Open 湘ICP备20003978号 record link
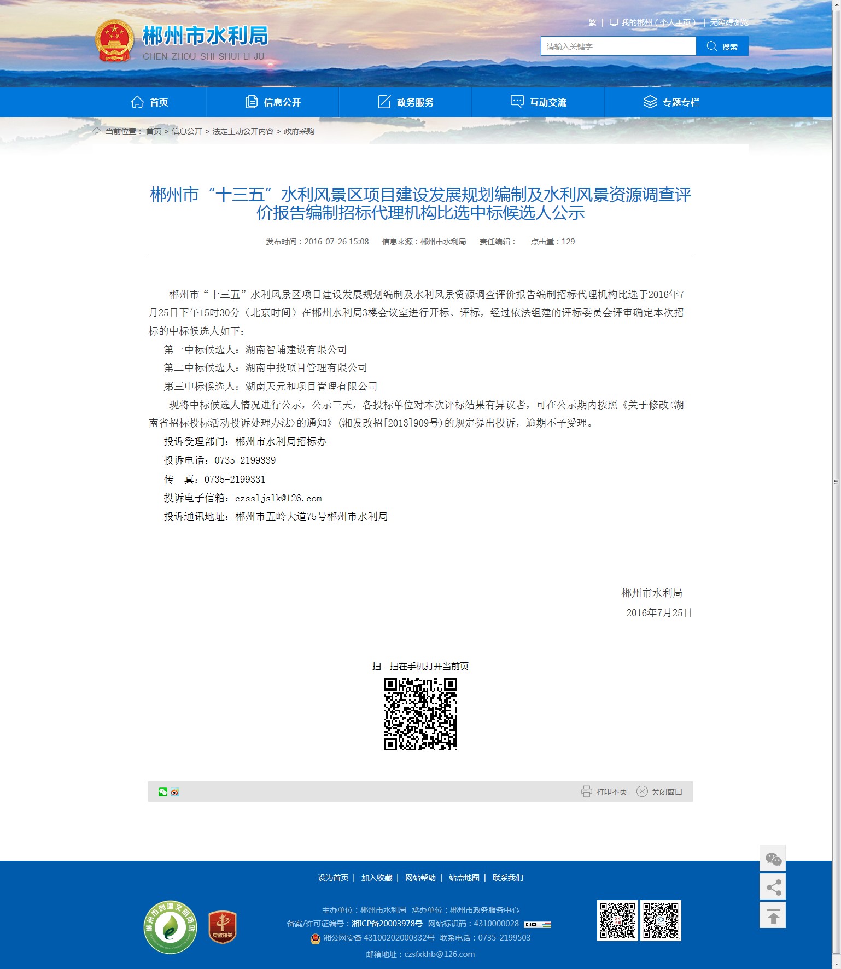 tap(387, 924)
